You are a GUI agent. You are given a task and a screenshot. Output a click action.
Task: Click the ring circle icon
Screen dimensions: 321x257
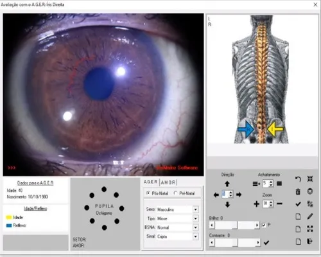tap(310, 191)
